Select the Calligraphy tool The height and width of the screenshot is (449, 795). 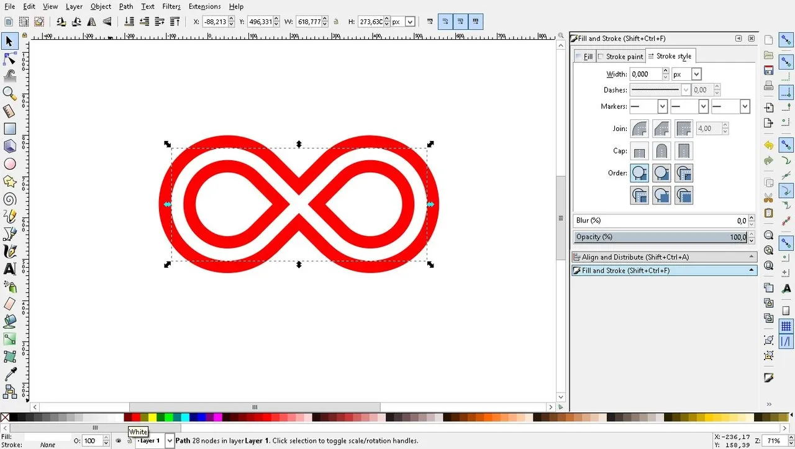pyautogui.click(x=9, y=252)
